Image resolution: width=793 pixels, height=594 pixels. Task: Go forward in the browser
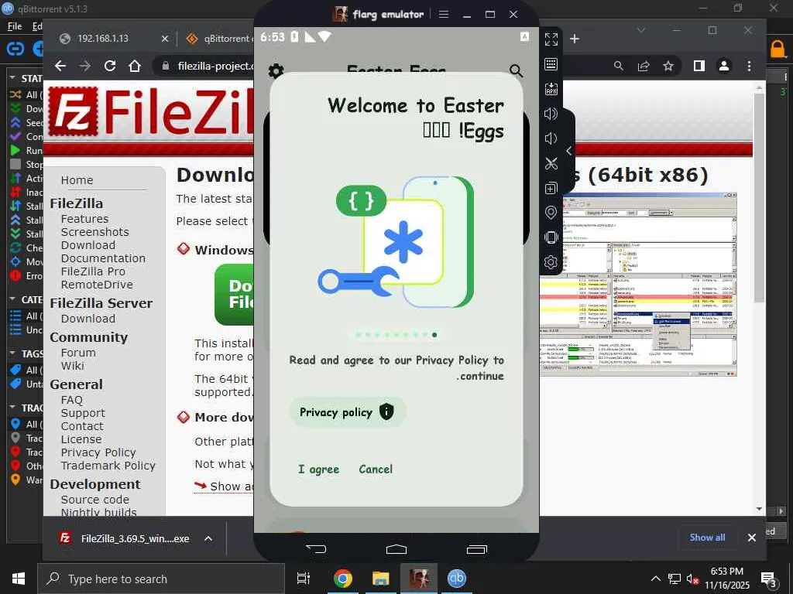pyautogui.click(x=85, y=66)
